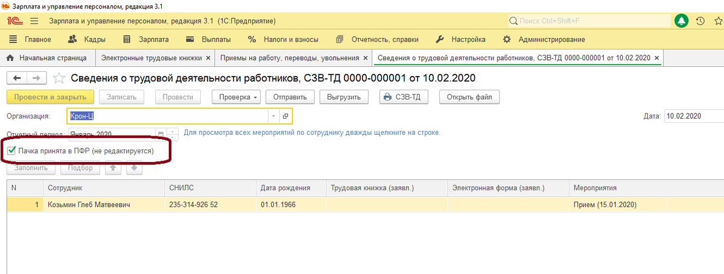
Task: Close Электронные трудовые книжки tab
Action: (208, 58)
